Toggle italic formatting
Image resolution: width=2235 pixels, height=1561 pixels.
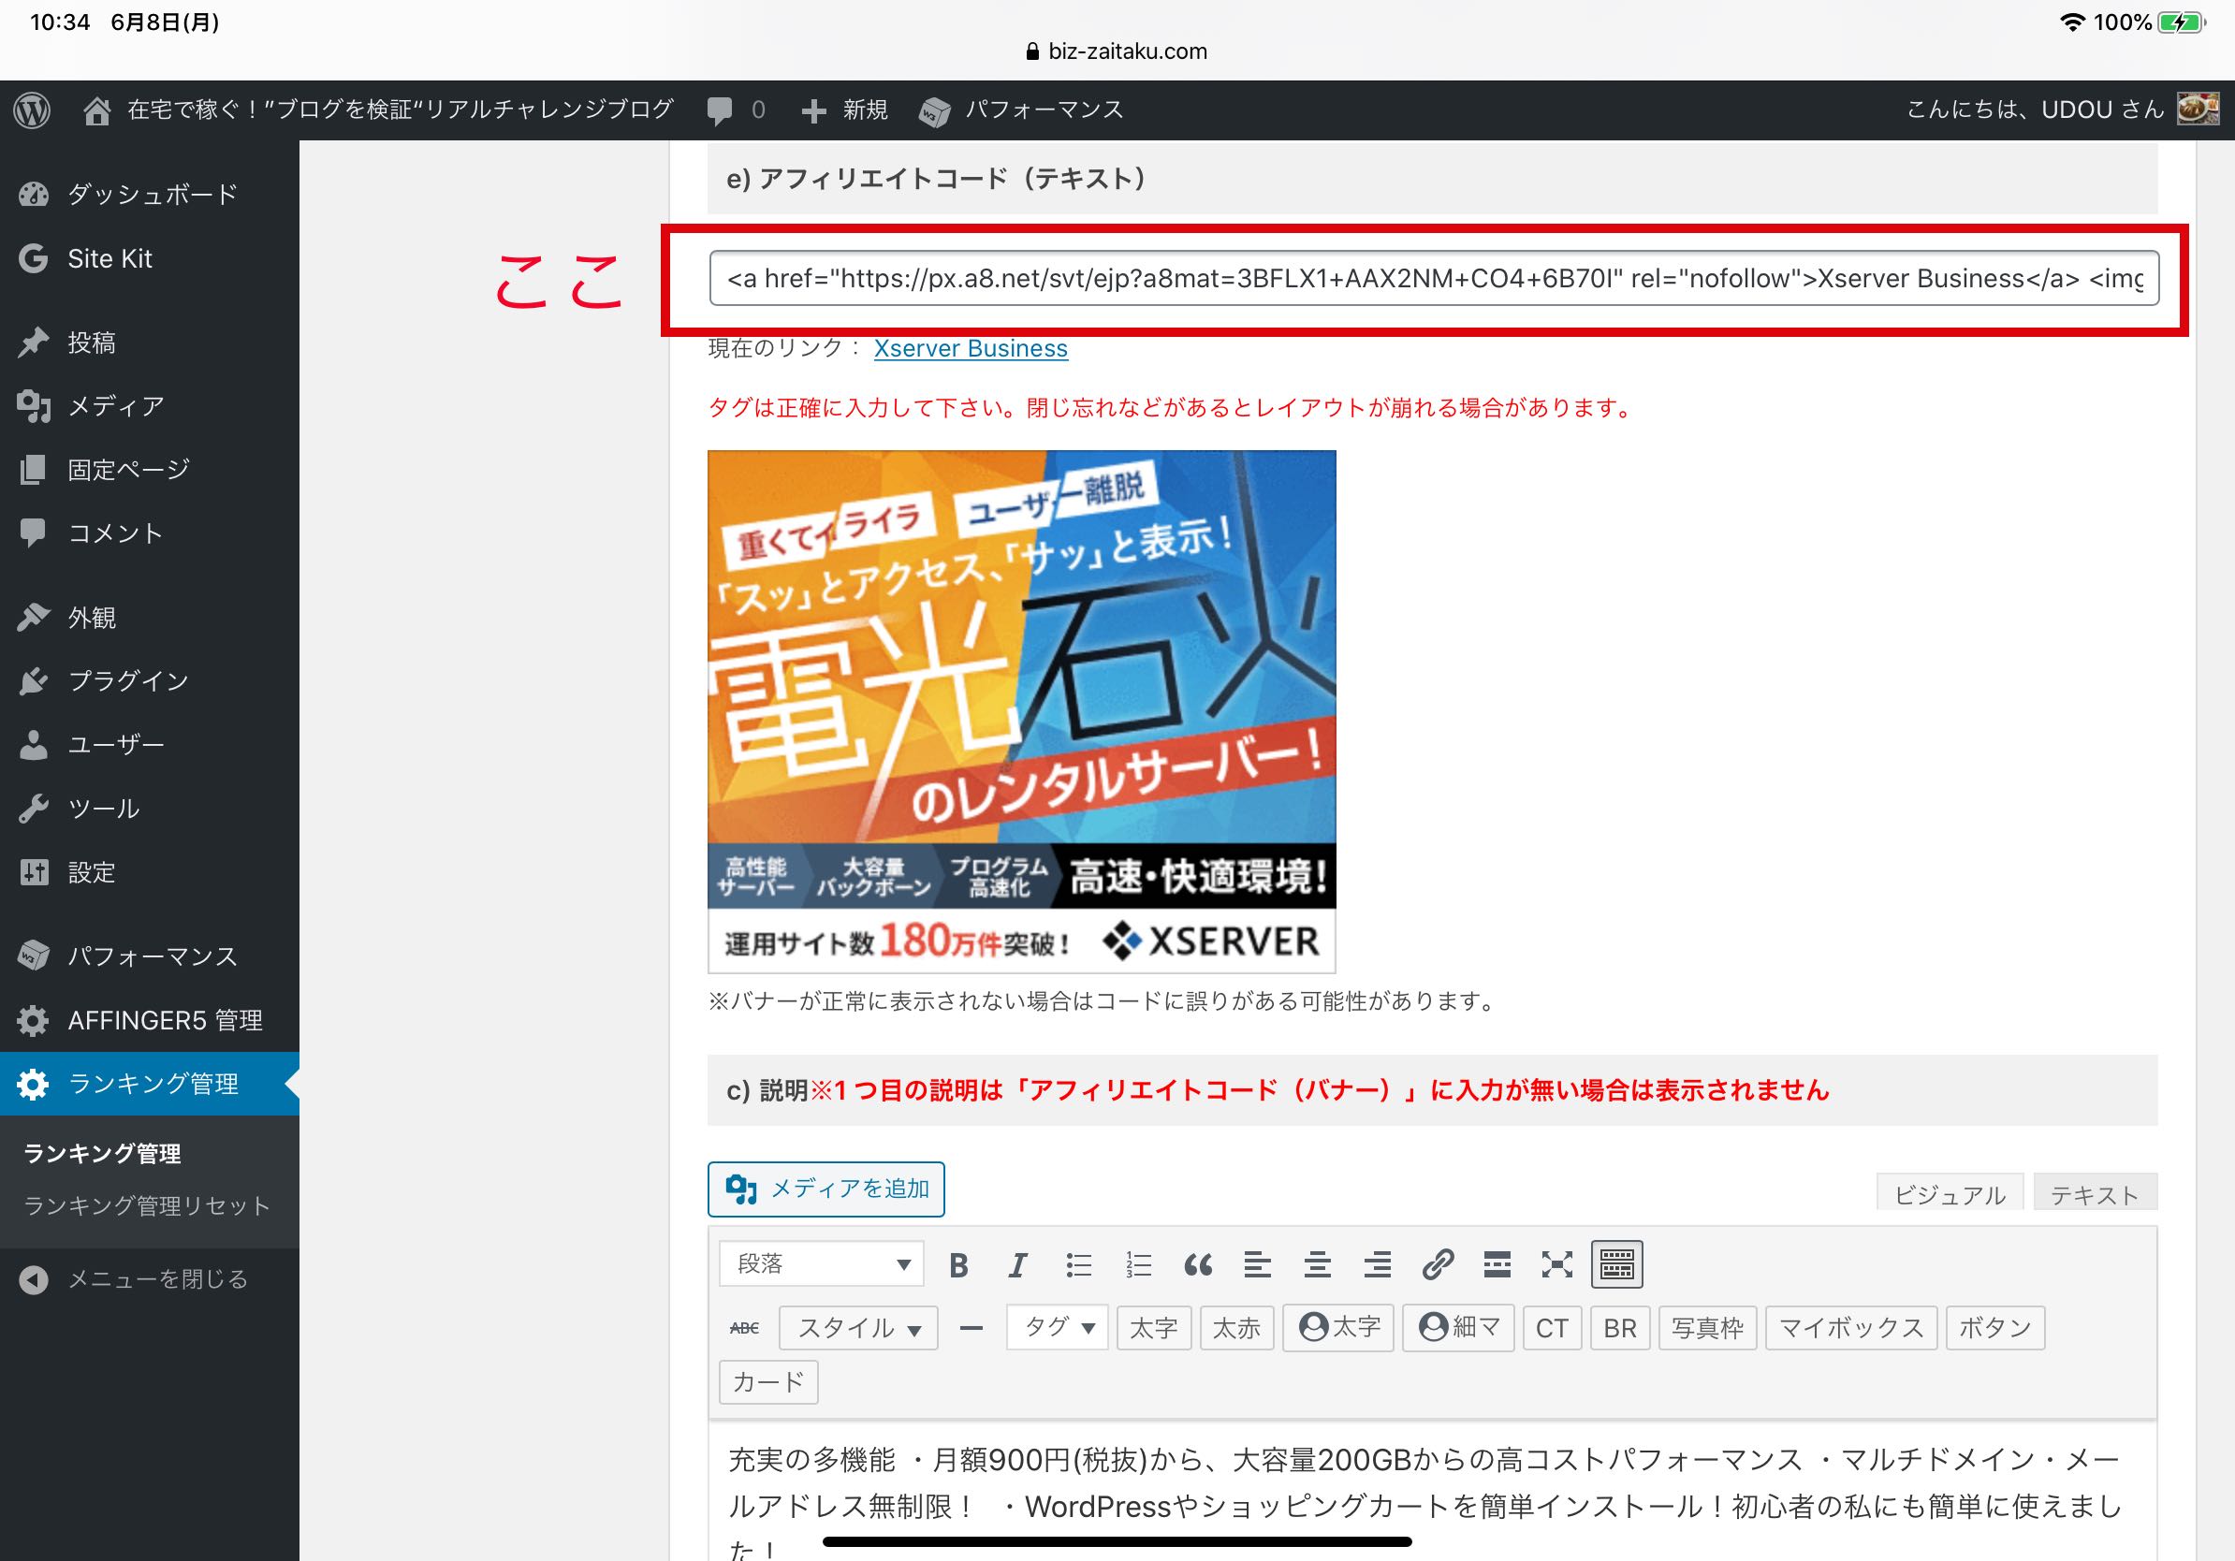(1018, 1264)
